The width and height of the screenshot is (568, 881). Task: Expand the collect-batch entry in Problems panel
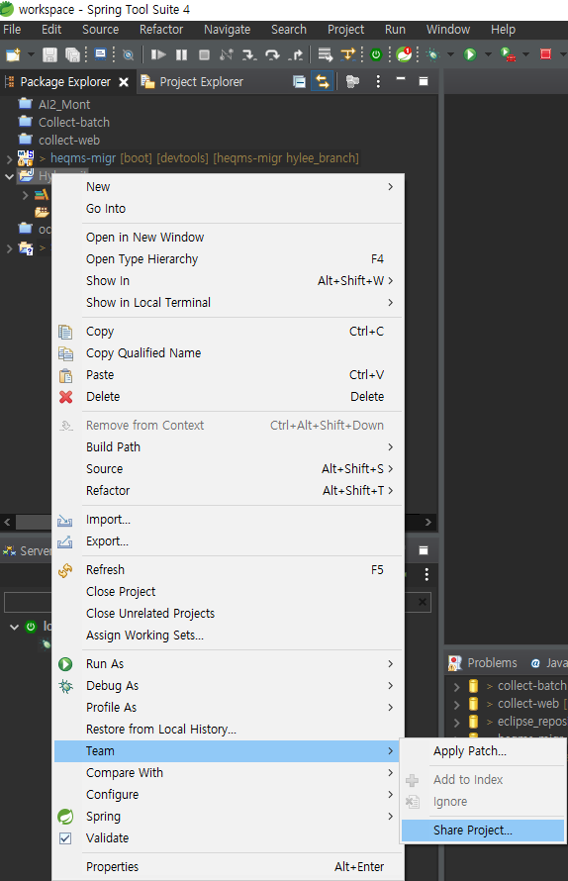click(x=456, y=686)
